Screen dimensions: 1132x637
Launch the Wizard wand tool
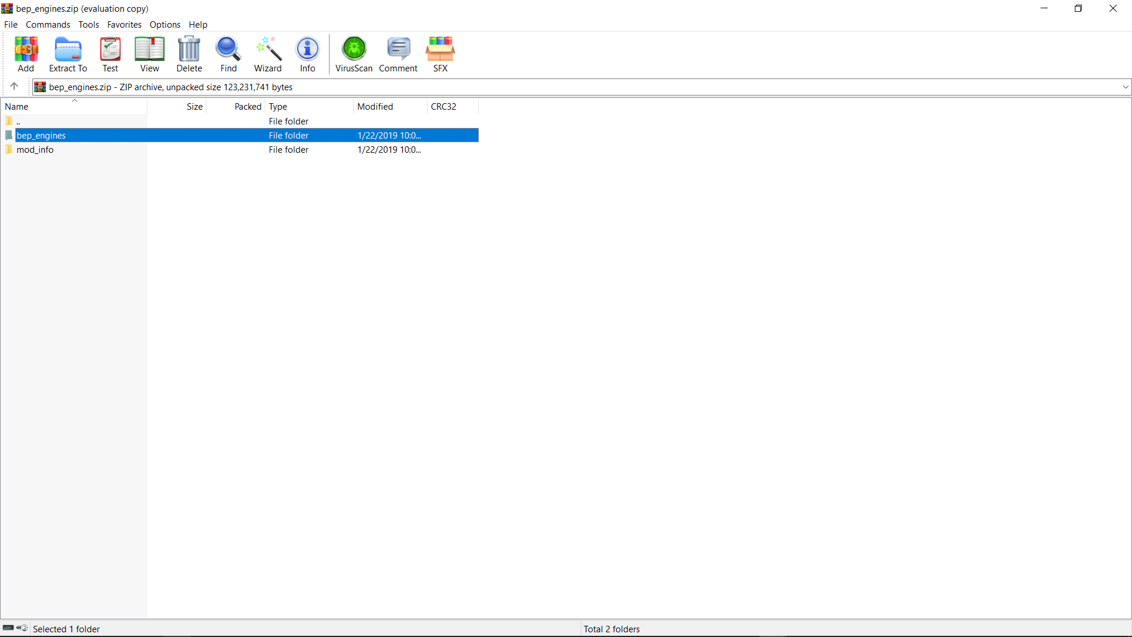[268, 54]
